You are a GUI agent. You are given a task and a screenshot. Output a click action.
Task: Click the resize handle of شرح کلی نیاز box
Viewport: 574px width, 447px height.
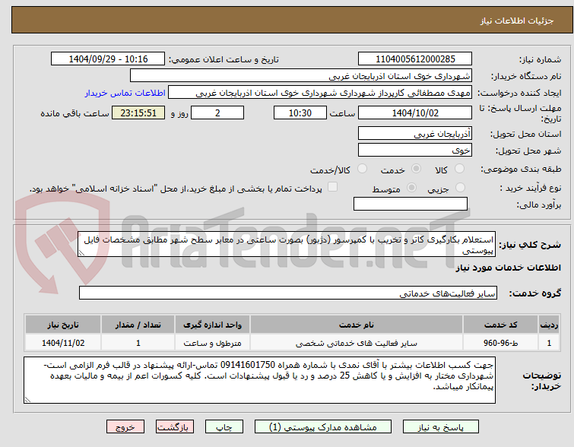[81, 253]
